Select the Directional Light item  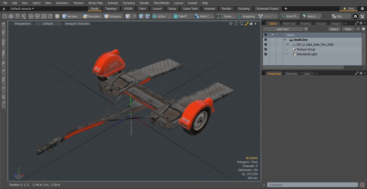[x=307, y=54]
